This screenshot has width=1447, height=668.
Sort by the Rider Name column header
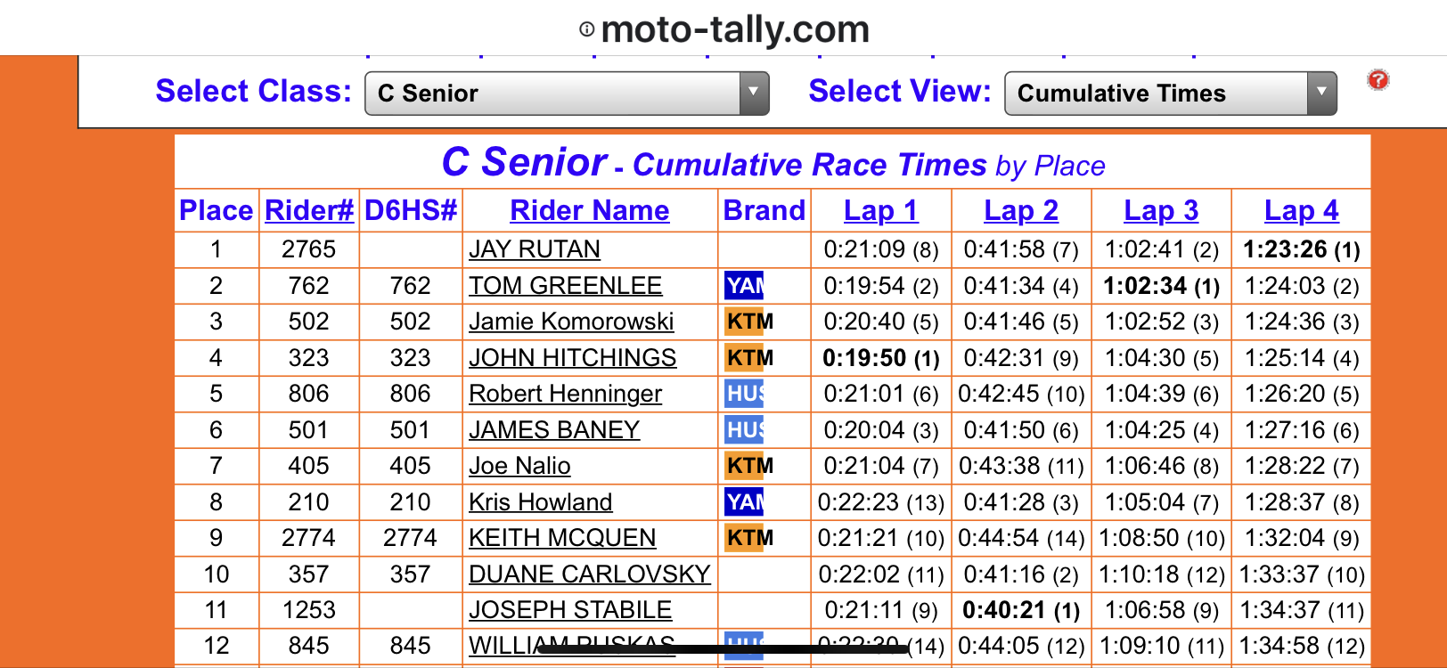point(589,210)
